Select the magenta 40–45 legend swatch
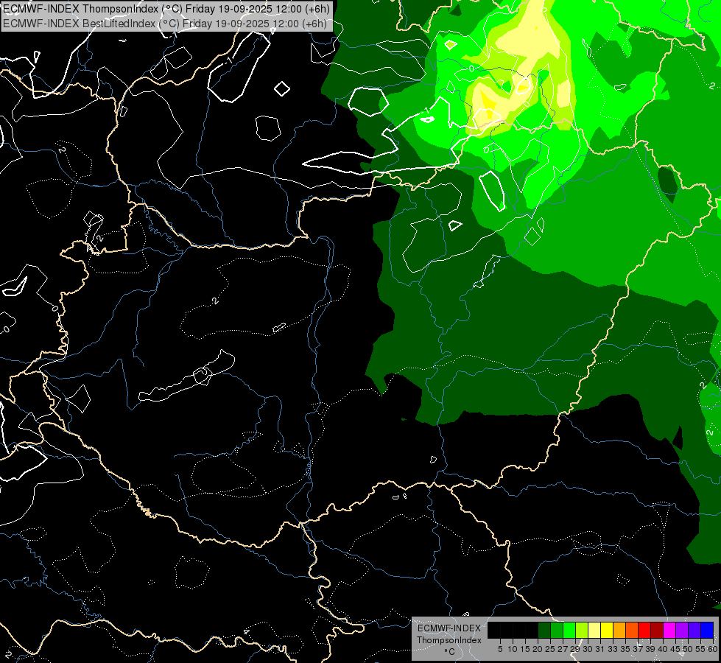Viewport: 721px width, 663px height. (669, 630)
